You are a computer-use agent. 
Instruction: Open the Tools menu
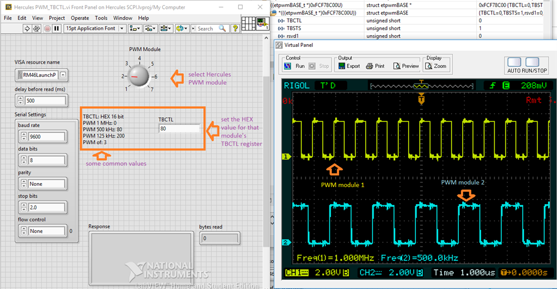(101, 18)
